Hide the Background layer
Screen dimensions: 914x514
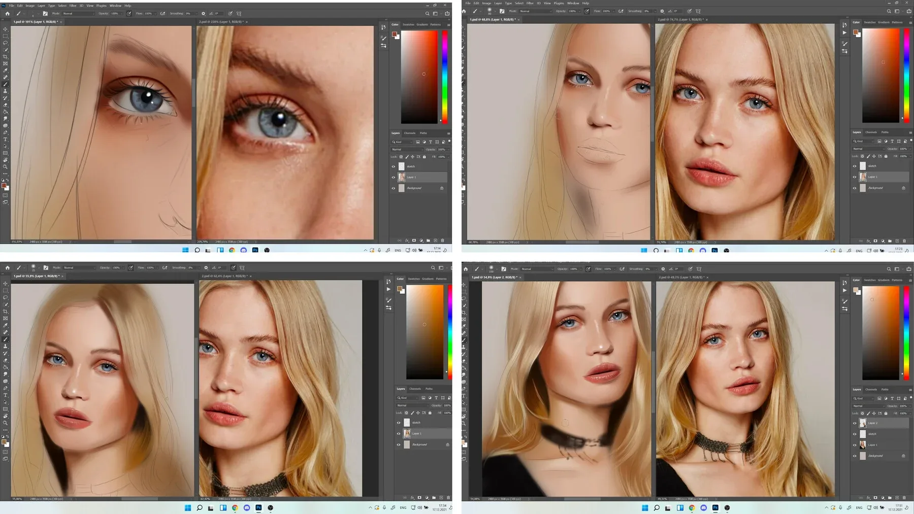pos(393,188)
